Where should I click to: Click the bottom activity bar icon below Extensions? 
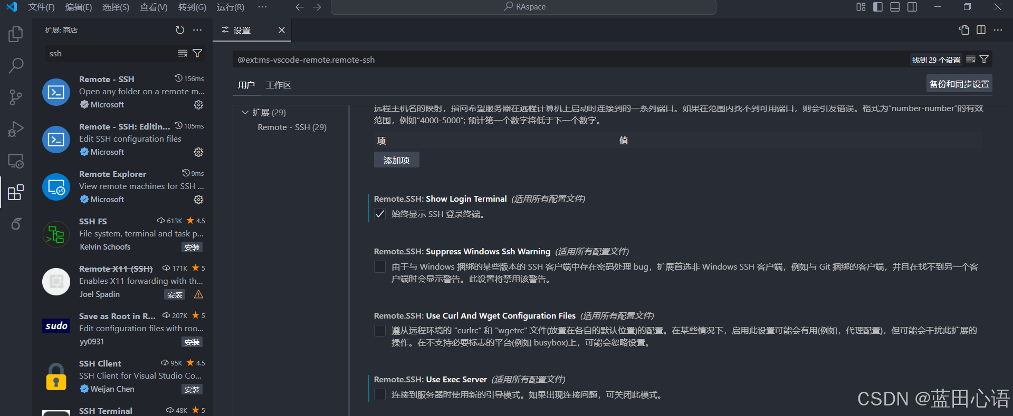click(16, 224)
